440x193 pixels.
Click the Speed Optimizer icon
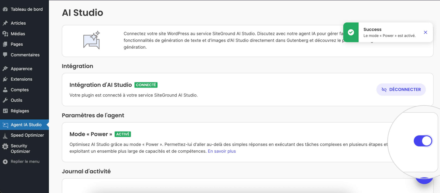click(5, 136)
